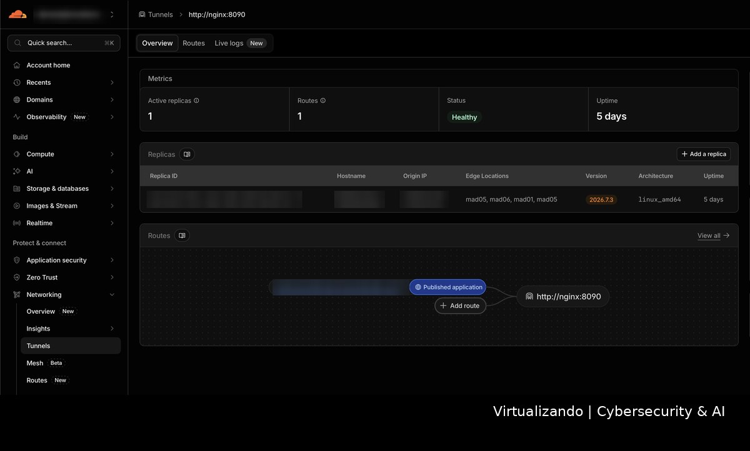Click the Zero Trust shield icon

[x=17, y=278]
